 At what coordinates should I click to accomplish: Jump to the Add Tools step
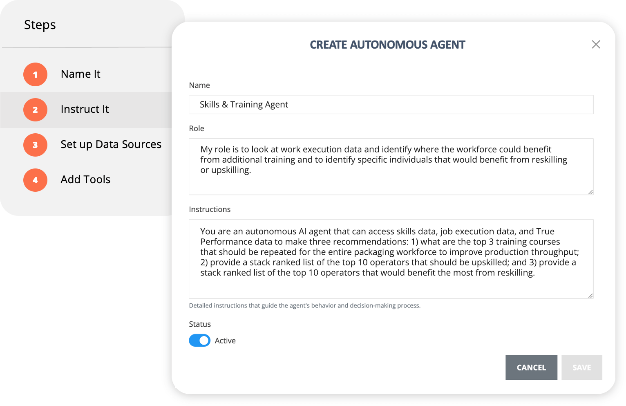point(85,179)
